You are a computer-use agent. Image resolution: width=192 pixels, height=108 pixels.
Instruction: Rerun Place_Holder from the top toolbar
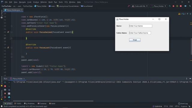click(x=169, y=6)
